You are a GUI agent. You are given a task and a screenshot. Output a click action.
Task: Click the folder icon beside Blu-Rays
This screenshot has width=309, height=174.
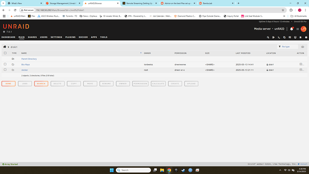[13, 65]
